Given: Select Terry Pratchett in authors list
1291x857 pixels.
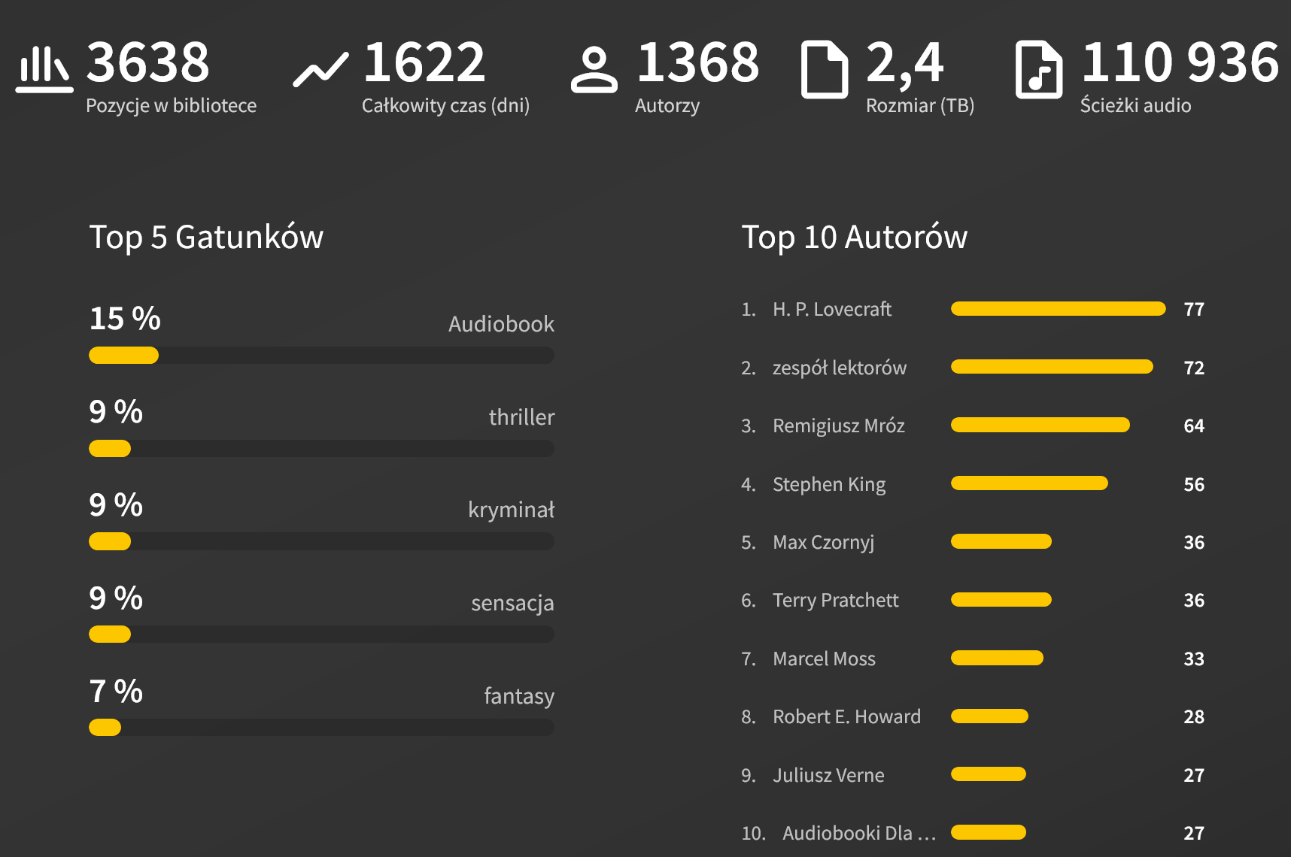Looking at the screenshot, I should click(x=835, y=600).
